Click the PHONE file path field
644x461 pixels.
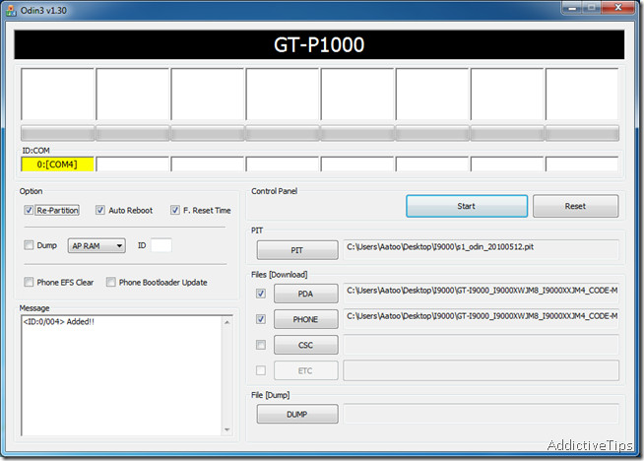click(x=481, y=319)
